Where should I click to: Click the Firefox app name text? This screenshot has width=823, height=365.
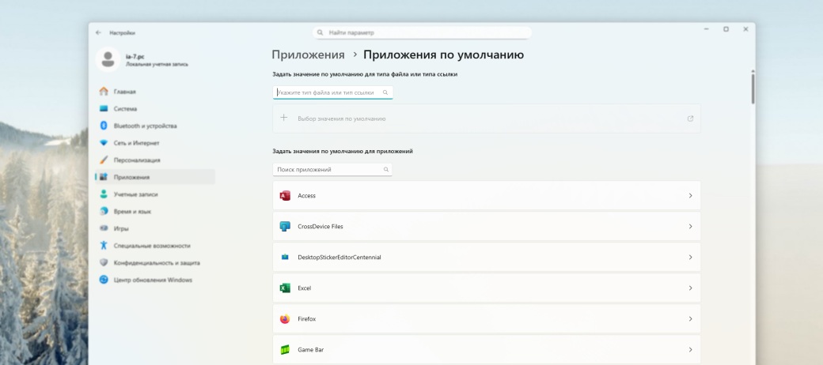coord(306,319)
